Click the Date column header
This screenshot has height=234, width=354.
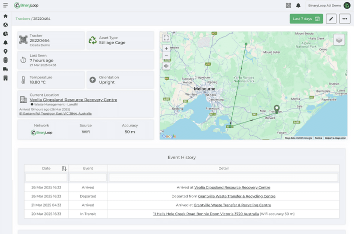(46, 168)
